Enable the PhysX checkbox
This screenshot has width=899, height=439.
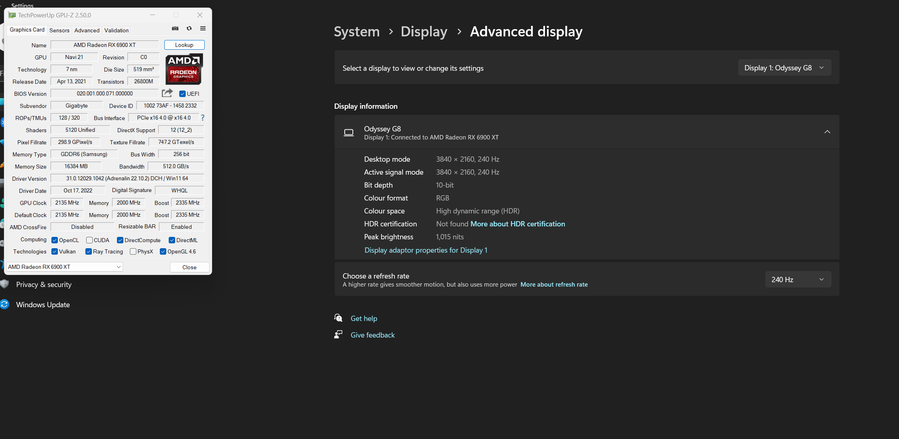pyautogui.click(x=133, y=251)
